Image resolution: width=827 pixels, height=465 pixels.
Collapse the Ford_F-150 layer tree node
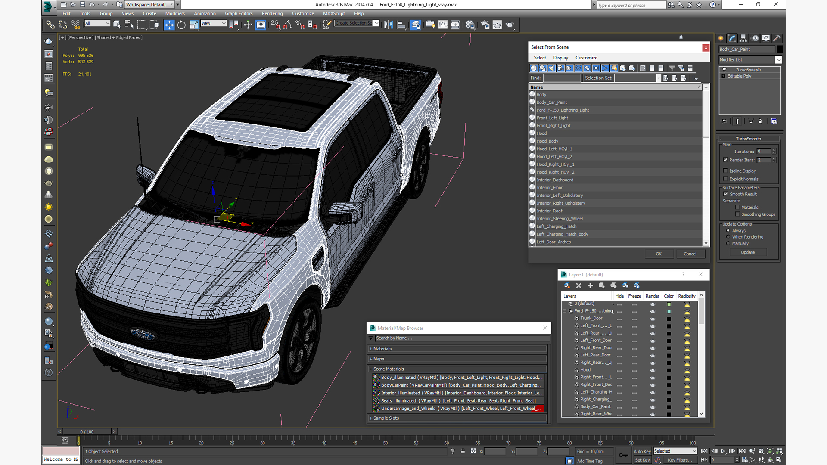tap(565, 311)
